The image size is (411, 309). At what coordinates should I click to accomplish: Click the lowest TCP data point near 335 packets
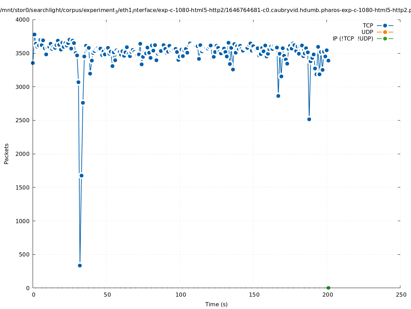coord(80,265)
